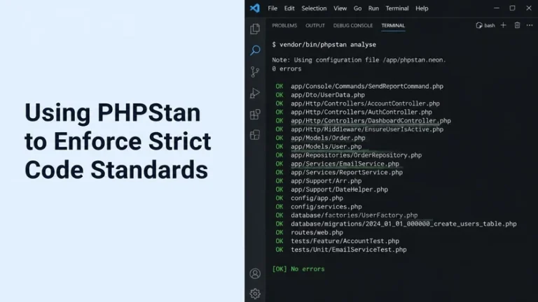This screenshot has height=302, width=538.
Task: Click database/factories/UserFactory.php in terminal
Action: coord(354,215)
